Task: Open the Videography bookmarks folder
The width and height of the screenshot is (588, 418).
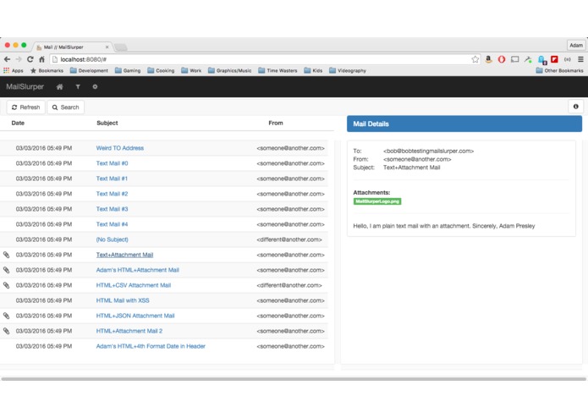Action: 348,70
